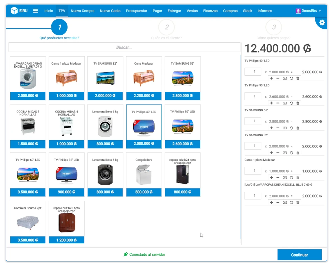Image resolution: width=333 pixels, height=266 pixels.
Task: Select the TPV menu item
Action: click(62, 11)
